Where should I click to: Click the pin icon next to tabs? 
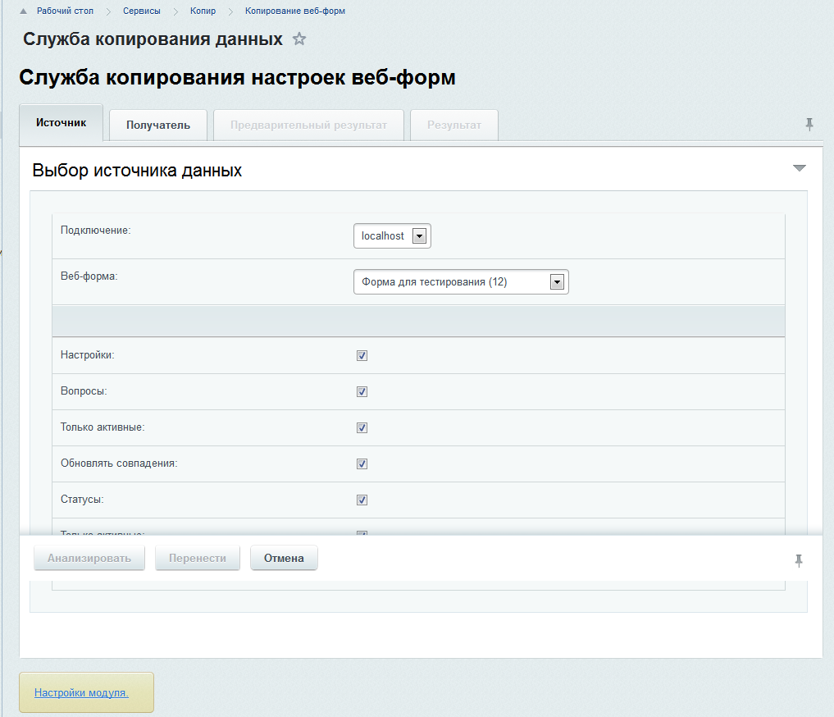[809, 125]
